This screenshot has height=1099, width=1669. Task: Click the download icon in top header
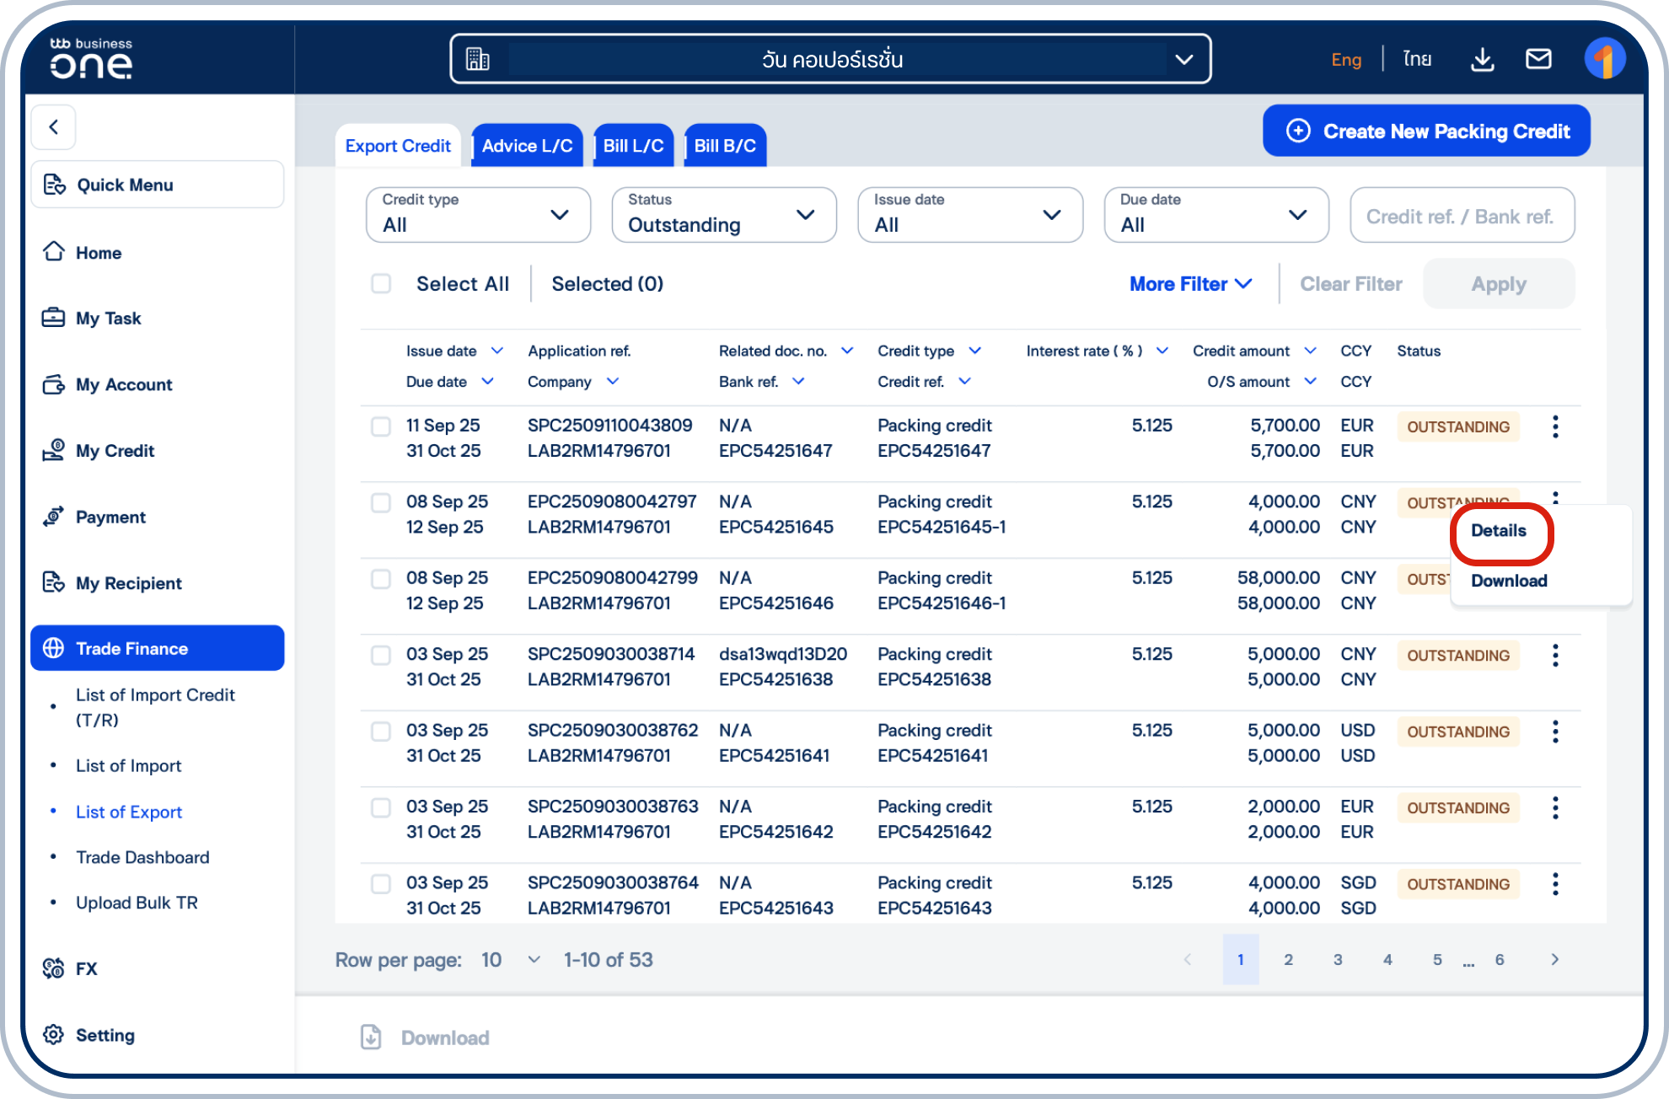[1482, 60]
